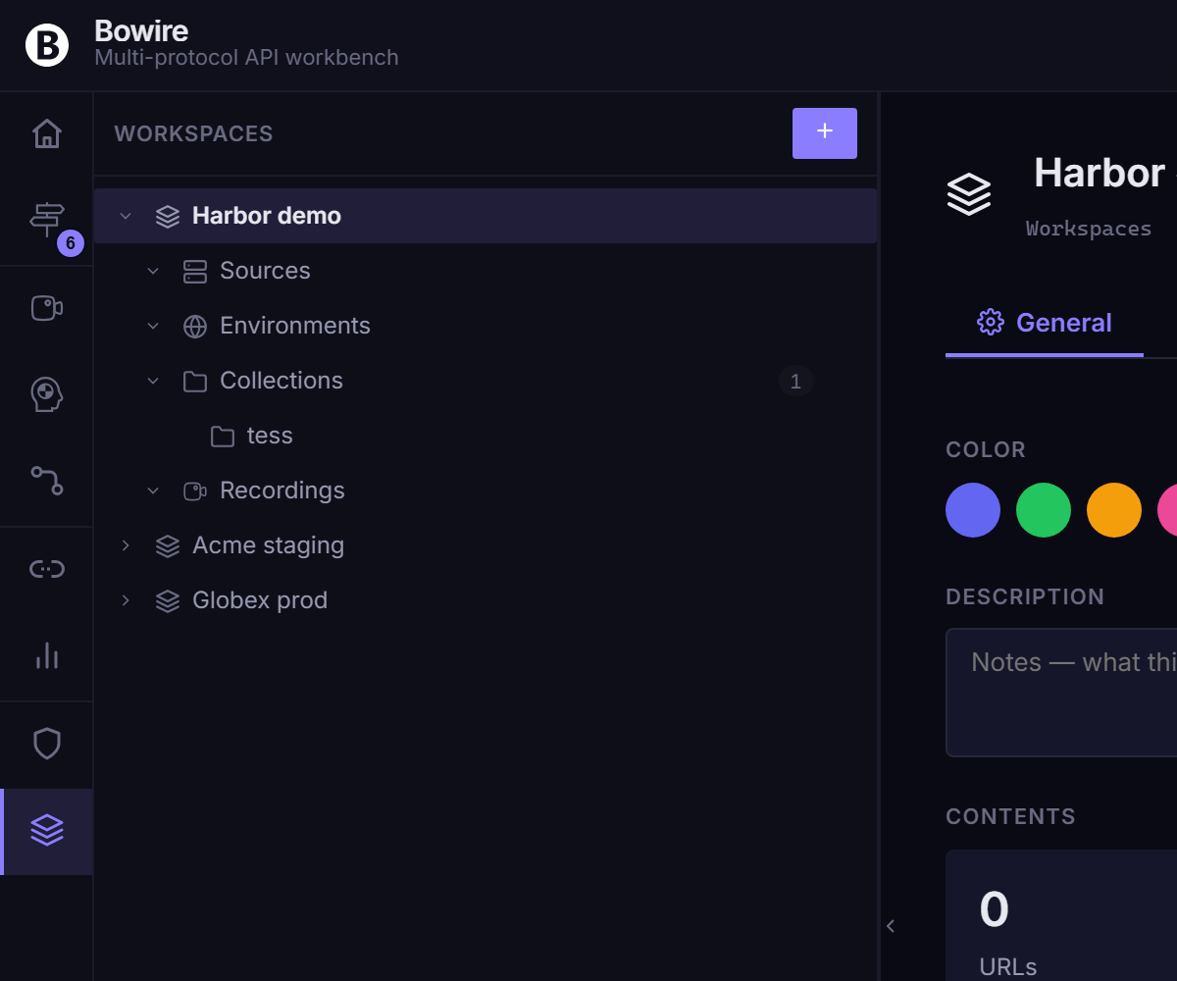Open the bar chart sidebar icon
This screenshot has width=1177, height=981.
pos(47,654)
